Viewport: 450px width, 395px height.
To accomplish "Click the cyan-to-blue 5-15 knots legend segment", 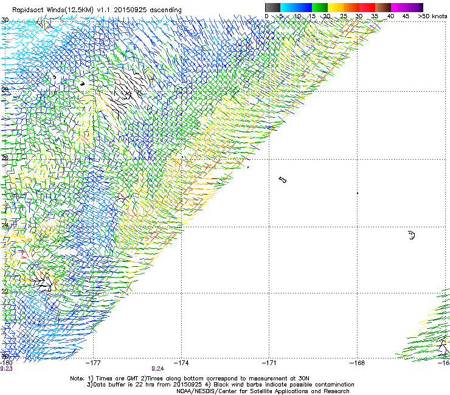I will pos(296,7).
